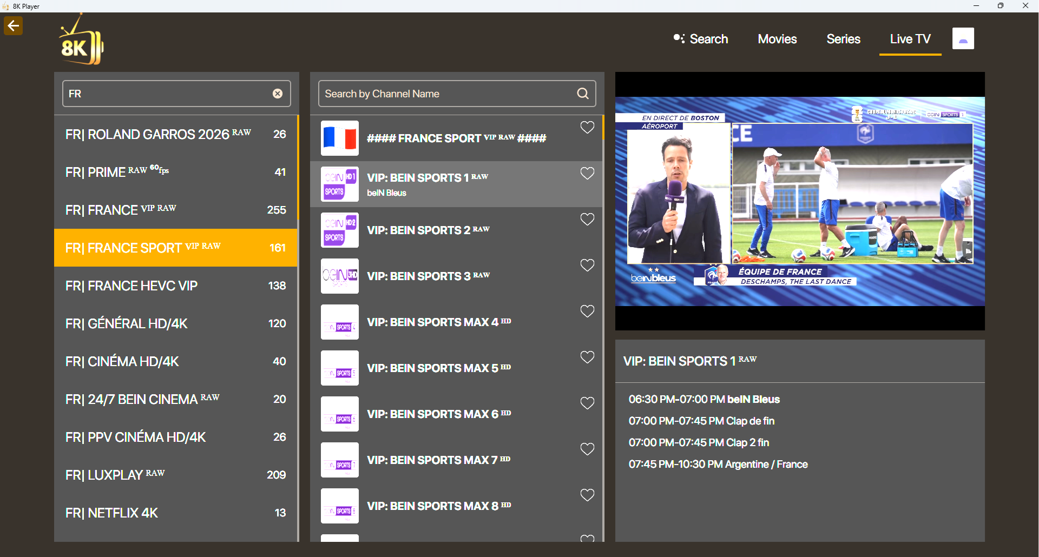Click the Clap de fin program entry
1039x557 pixels.
point(701,421)
